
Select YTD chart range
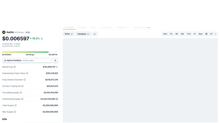(x=189, y=34)
